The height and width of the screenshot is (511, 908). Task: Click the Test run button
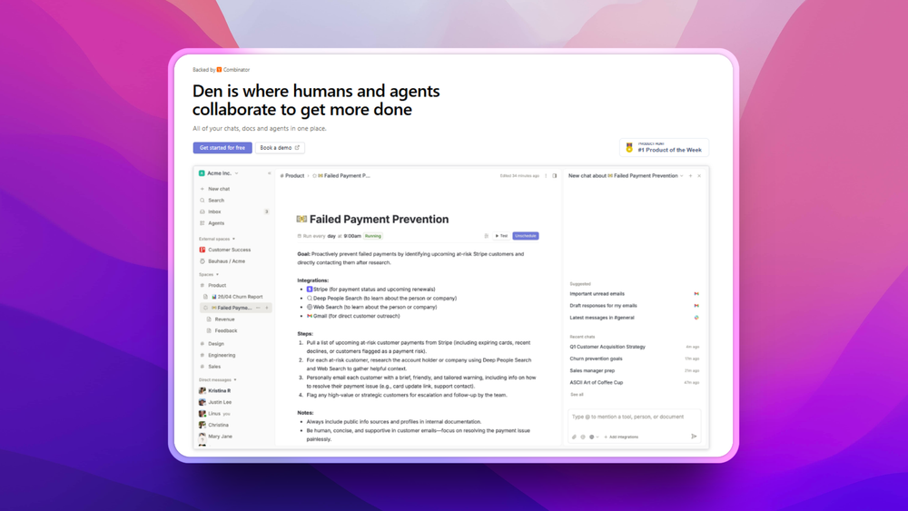tap(501, 236)
